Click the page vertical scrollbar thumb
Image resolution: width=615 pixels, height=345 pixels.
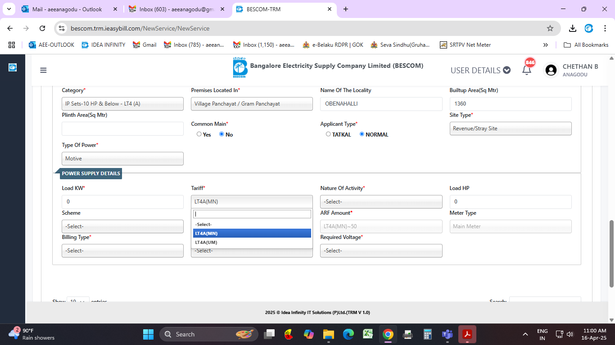pos(611,254)
